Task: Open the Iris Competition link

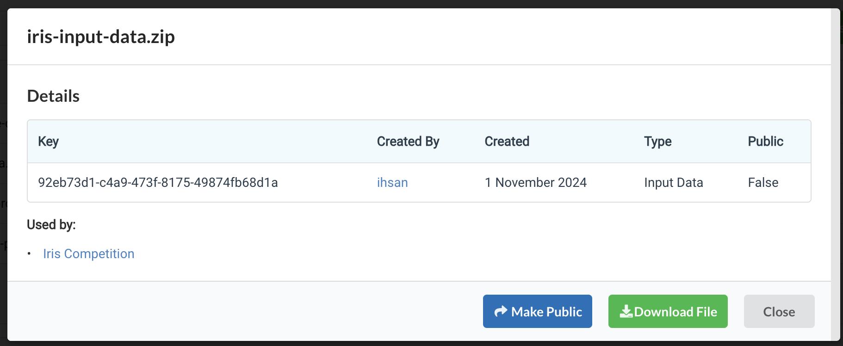Action: (x=89, y=254)
